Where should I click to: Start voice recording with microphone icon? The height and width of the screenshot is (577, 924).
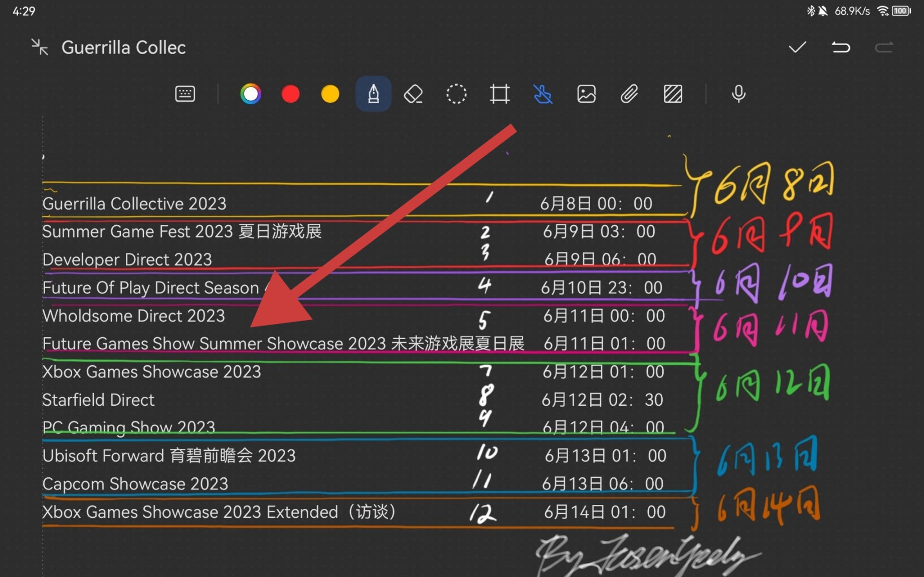pyautogui.click(x=738, y=94)
